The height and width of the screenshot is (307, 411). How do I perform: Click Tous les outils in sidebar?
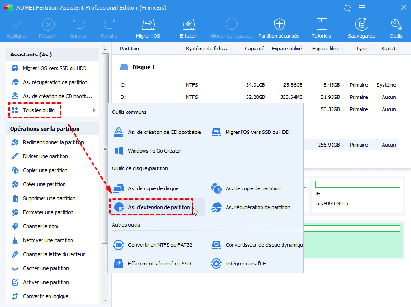[x=39, y=110]
